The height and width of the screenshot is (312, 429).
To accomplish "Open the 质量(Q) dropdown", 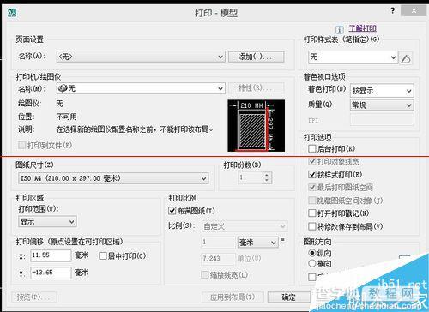I will click(382, 105).
